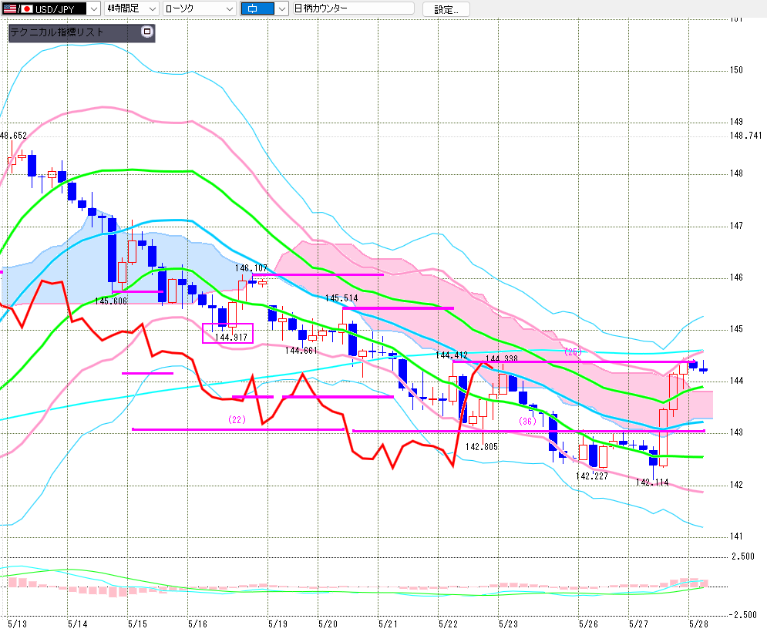Expand the テクニカル指標リスト panel icon
This screenshot has width=767, height=632.
146,32
